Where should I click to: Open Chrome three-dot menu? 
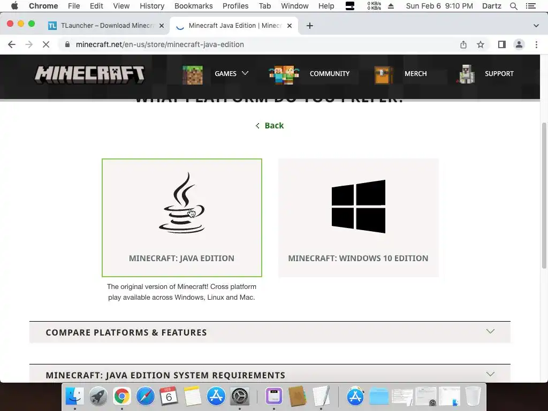536,44
